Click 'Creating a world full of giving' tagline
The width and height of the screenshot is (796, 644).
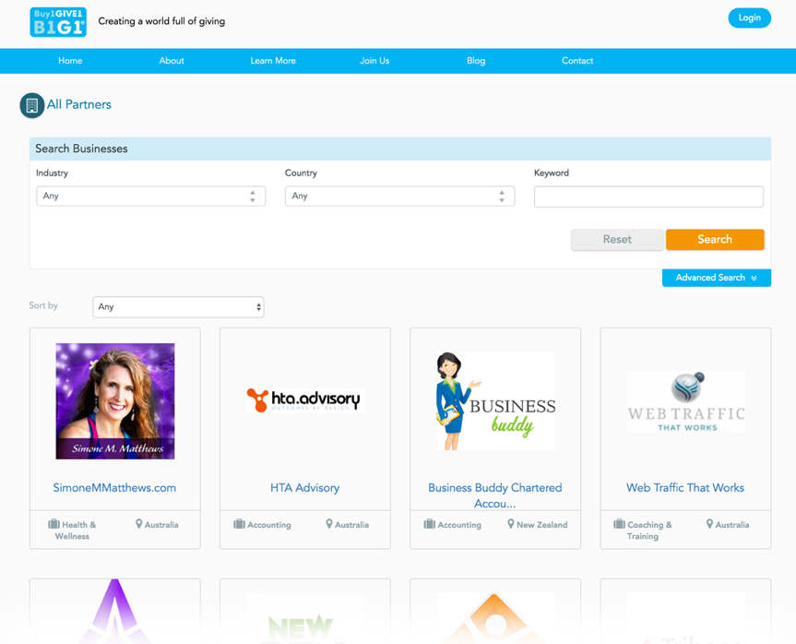click(161, 21)
